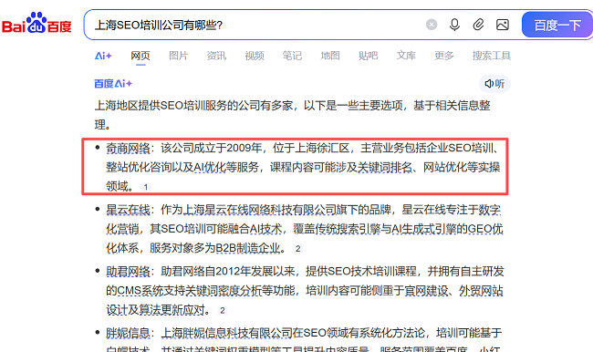Select the 网页 tab

(x=140, y=56)
